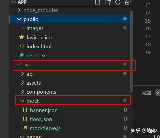Click the hash icon beside reset.css
Screen dimensions: 160x138
(22, 55)
